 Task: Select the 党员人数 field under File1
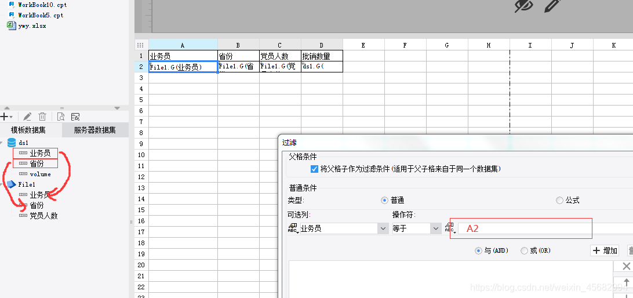tap(43, 216)
